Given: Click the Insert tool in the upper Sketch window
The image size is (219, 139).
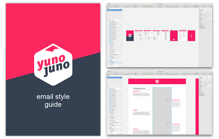Looking at the screenshot, I should pos(109,5).
